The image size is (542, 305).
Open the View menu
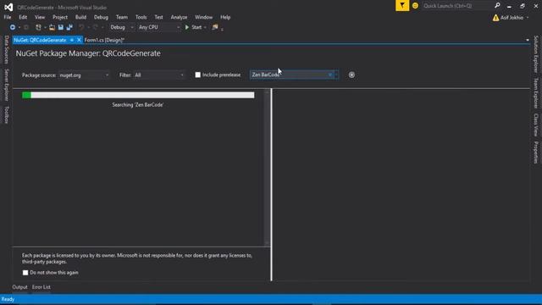click(40, 17)
